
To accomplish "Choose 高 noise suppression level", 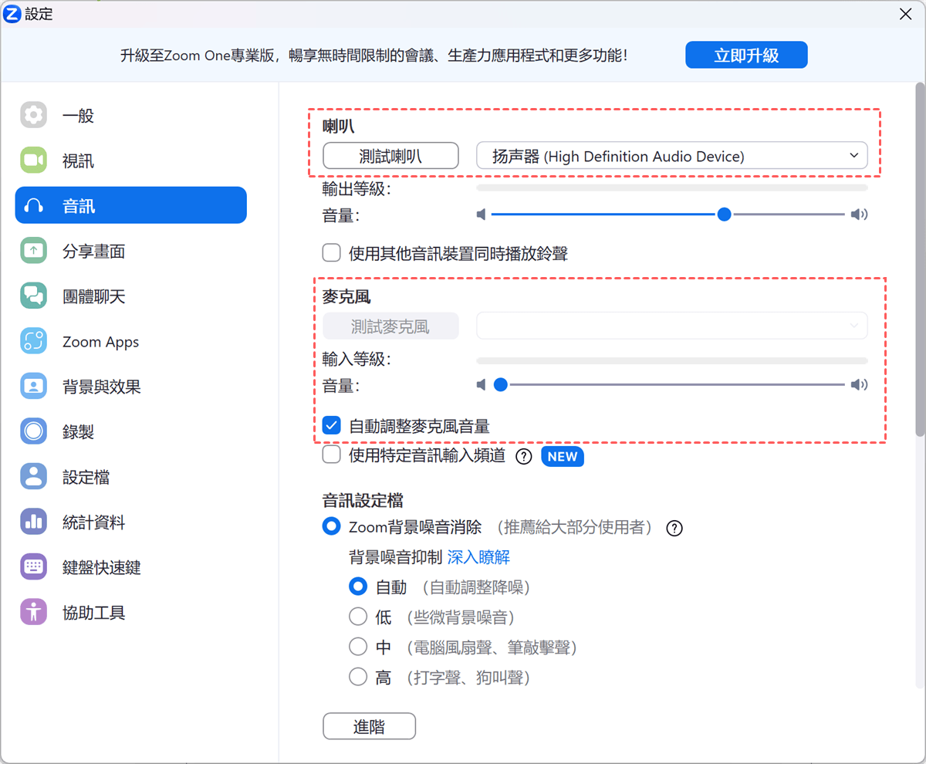I will point(358,677).
